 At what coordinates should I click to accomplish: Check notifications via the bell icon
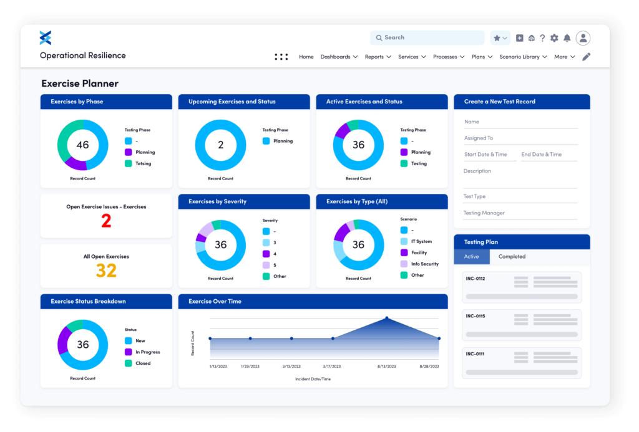(x=566, y=38)
